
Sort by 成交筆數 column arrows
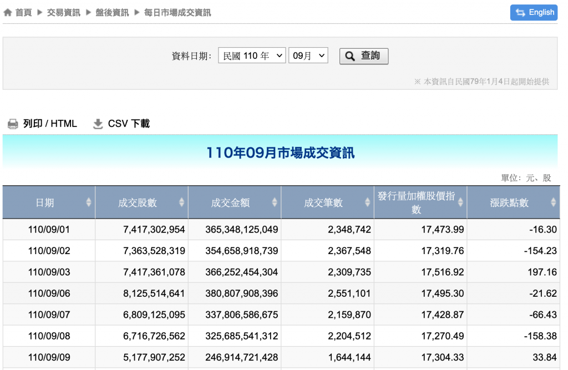(x=367, y=202)
